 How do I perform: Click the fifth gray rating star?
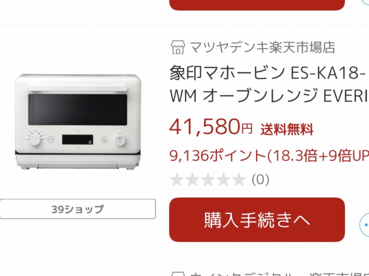[239, 180]
